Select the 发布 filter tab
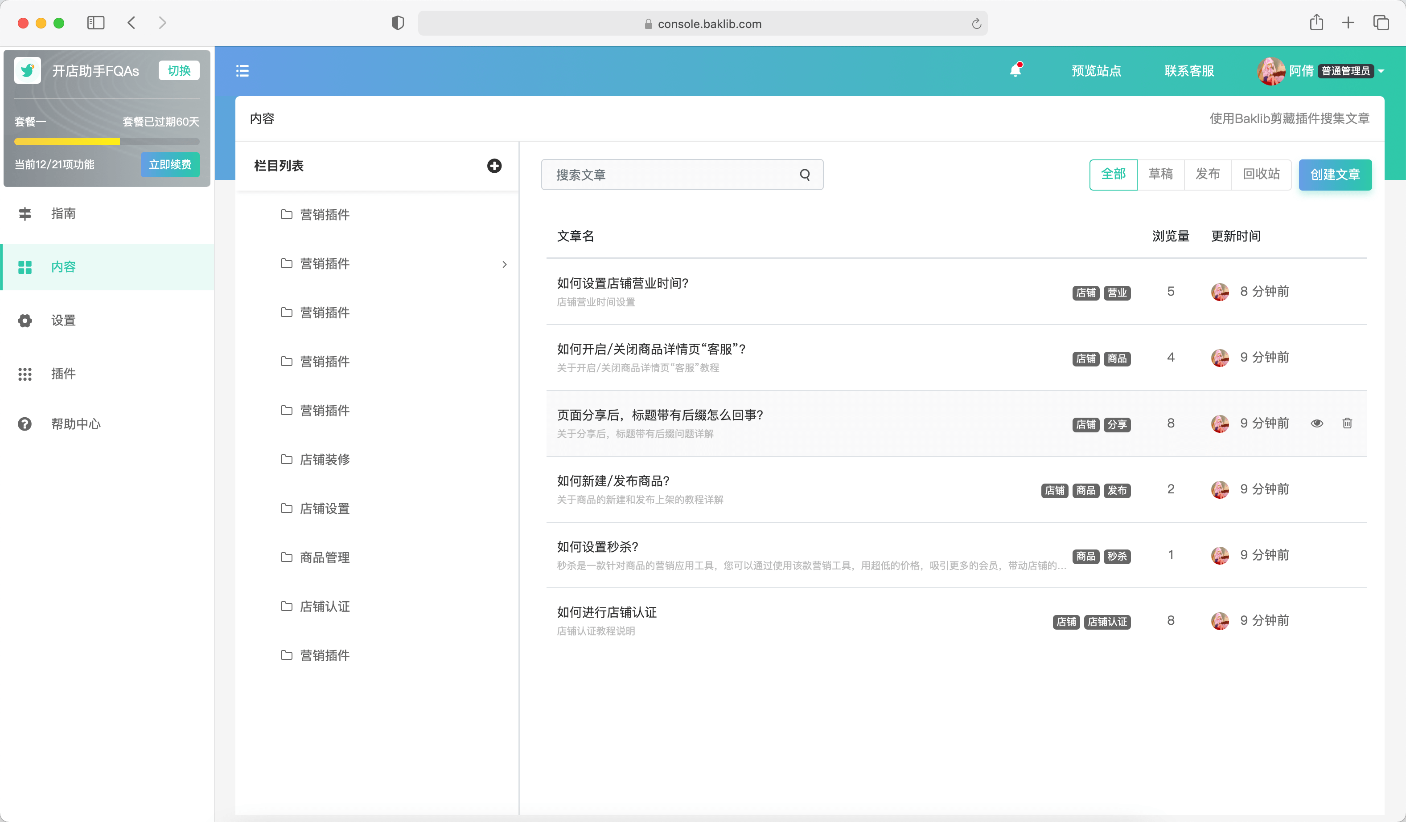This screenshot has height=822, width=1406. pos(1207,175)
